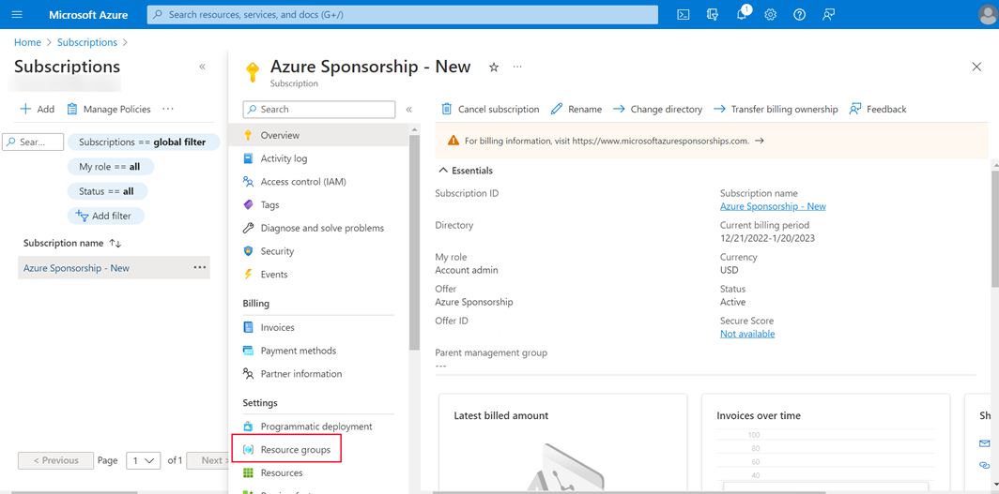Focus the global Azure search bar
The image size is (999, 494).
402,15
